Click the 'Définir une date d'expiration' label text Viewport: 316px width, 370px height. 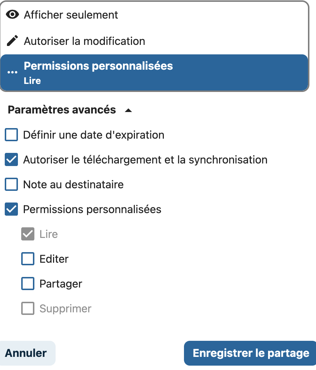[x=94, y=135]
